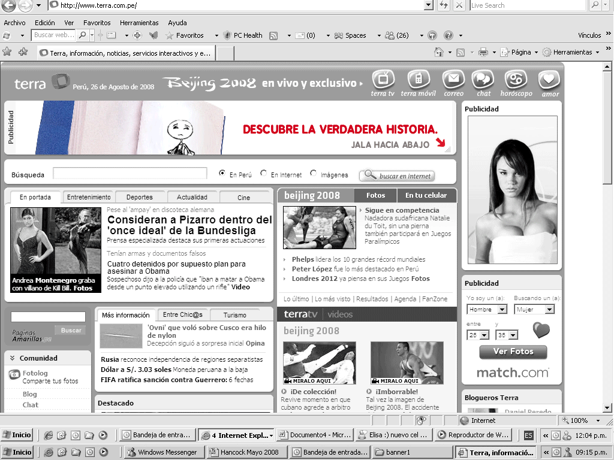This screenshot has height=460, width=614.
Task: Print the page using the printer icon
Action: pyautogui.click(x=483, y=52)
